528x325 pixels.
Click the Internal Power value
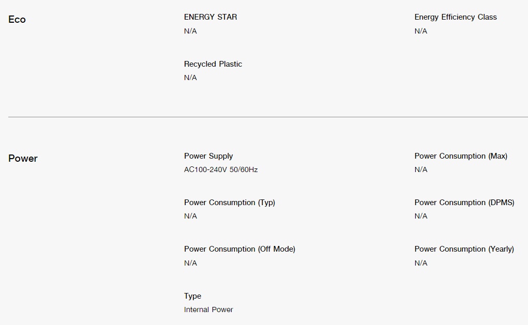coord(208,309)
